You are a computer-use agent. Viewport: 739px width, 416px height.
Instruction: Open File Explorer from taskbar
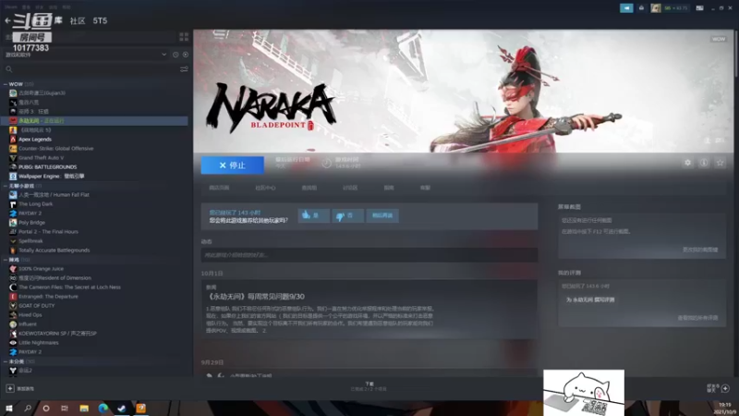[84, 408]
